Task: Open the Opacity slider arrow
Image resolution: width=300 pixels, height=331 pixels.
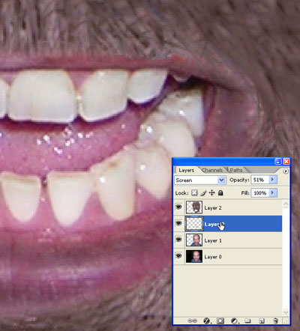Action: pyautogui.click(x=272, y=180)
